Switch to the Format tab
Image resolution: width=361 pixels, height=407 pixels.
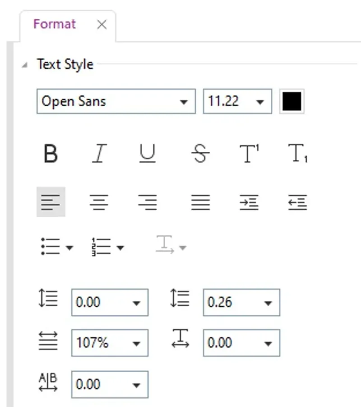pos(54,24)
